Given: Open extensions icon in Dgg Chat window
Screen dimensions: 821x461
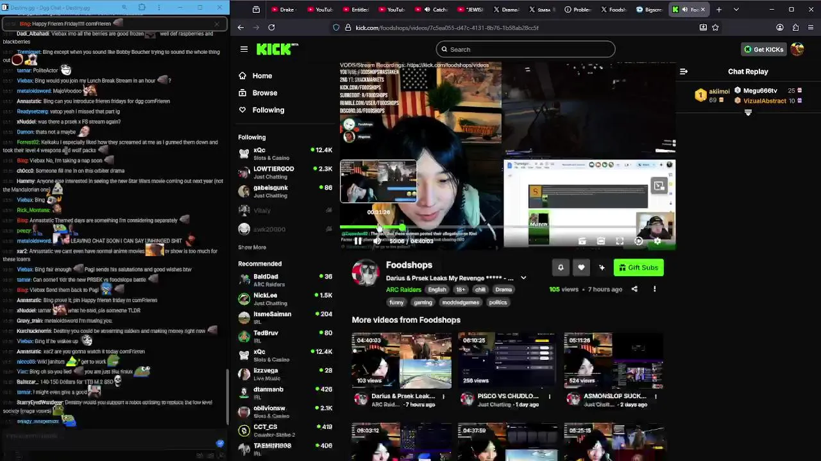Looking at the screenshot, I should point(142,8).
